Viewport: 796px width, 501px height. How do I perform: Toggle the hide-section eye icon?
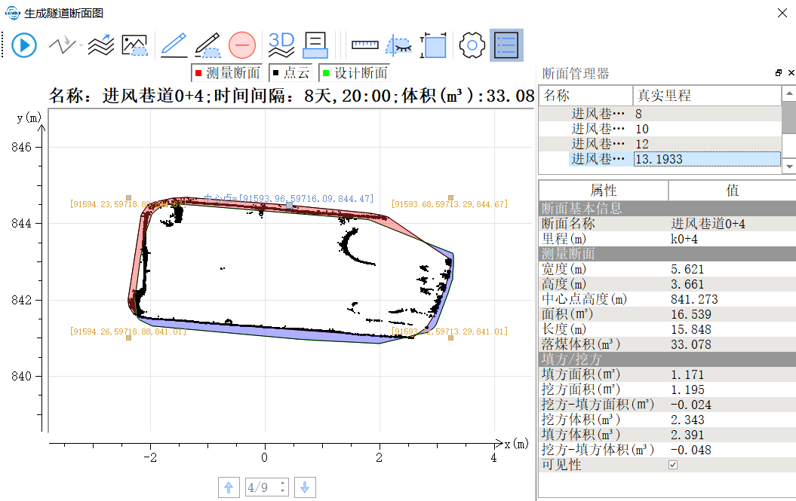click(399, 45)
